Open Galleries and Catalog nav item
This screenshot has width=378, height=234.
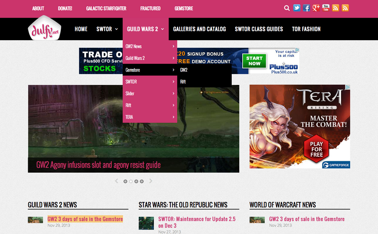pos(200,29)
